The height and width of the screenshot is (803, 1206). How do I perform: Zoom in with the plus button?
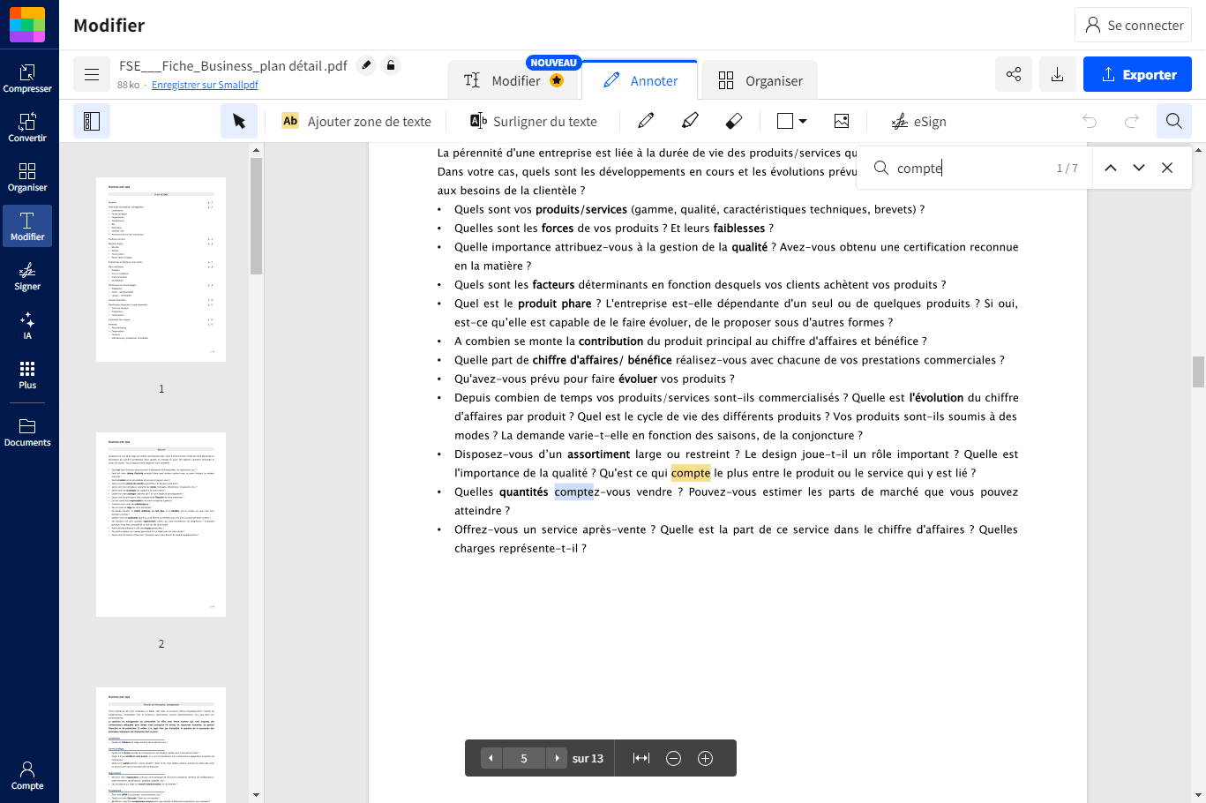tap(705, 758)
